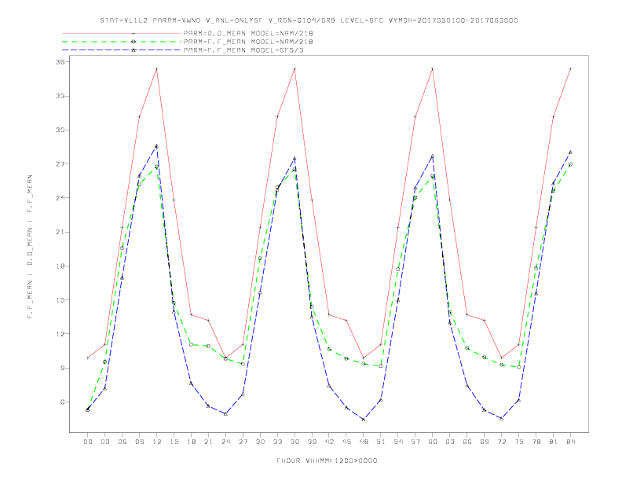Click y-axis tick value 27
Viewport: 622px width, 481px height.
(60, 164)
